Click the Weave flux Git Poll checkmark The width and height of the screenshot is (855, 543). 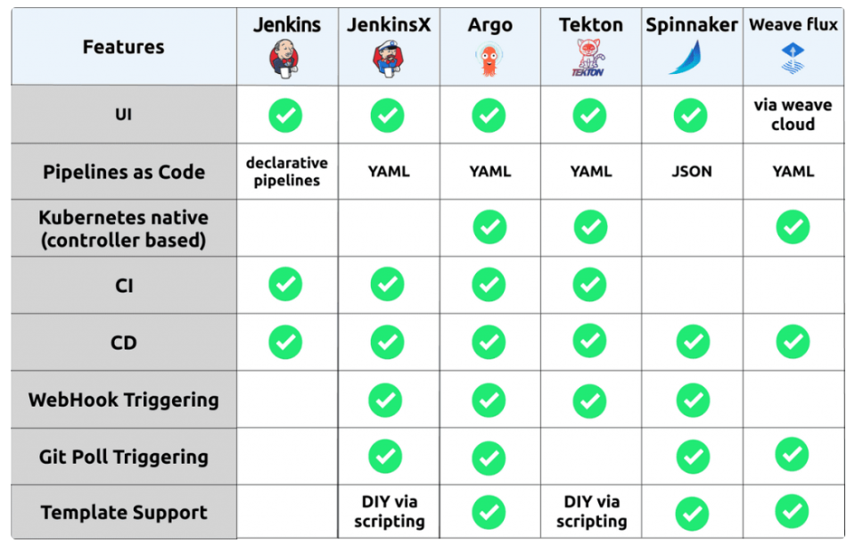click(x=793, y=455)
